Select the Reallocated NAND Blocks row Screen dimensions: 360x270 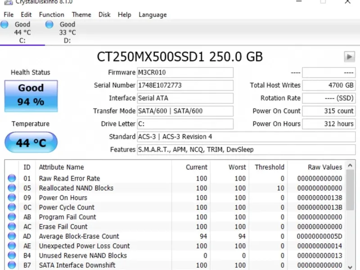click(x=175, y=188)
